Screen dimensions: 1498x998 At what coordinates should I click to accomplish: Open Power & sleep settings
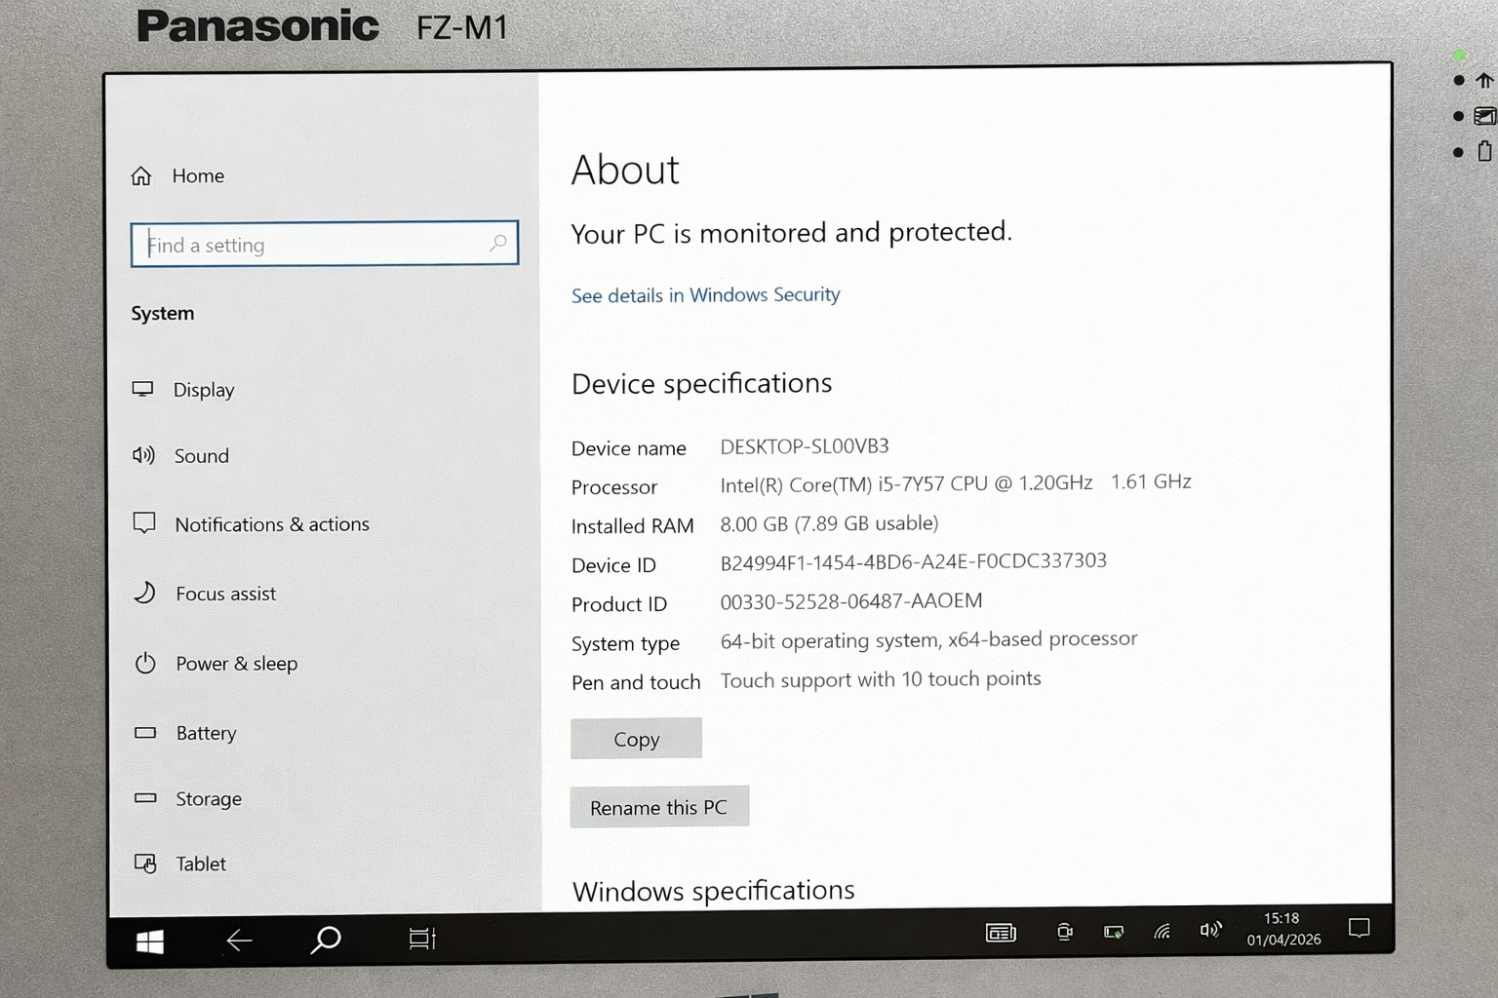tap(216, 664)
